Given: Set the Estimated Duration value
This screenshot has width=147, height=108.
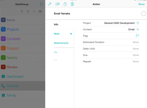Looking at the screenshot, I should pos(136,42).
